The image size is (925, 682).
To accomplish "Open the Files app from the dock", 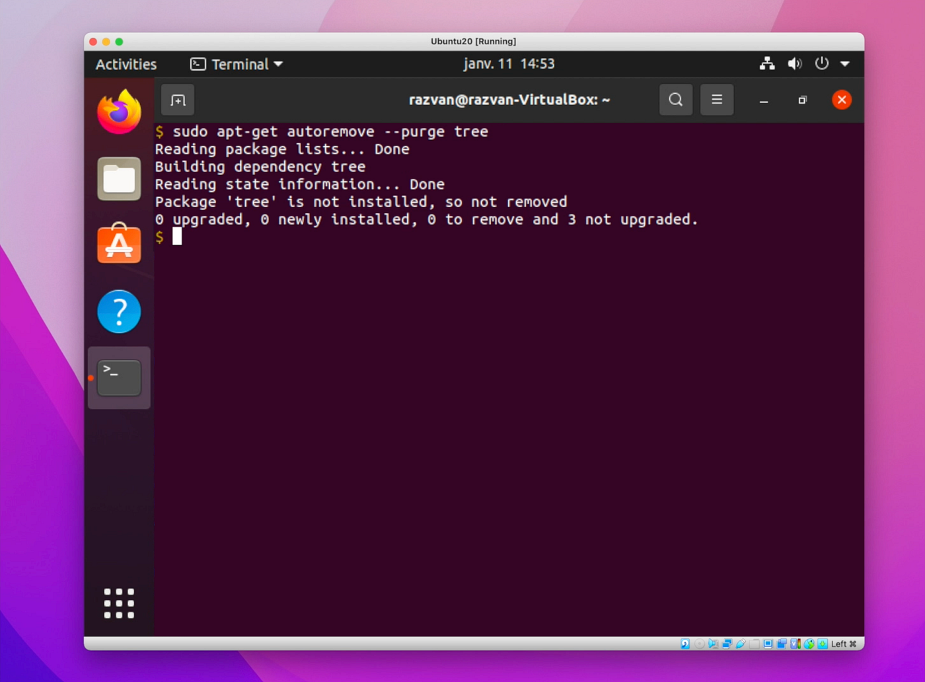I will (x=119, y=178).
